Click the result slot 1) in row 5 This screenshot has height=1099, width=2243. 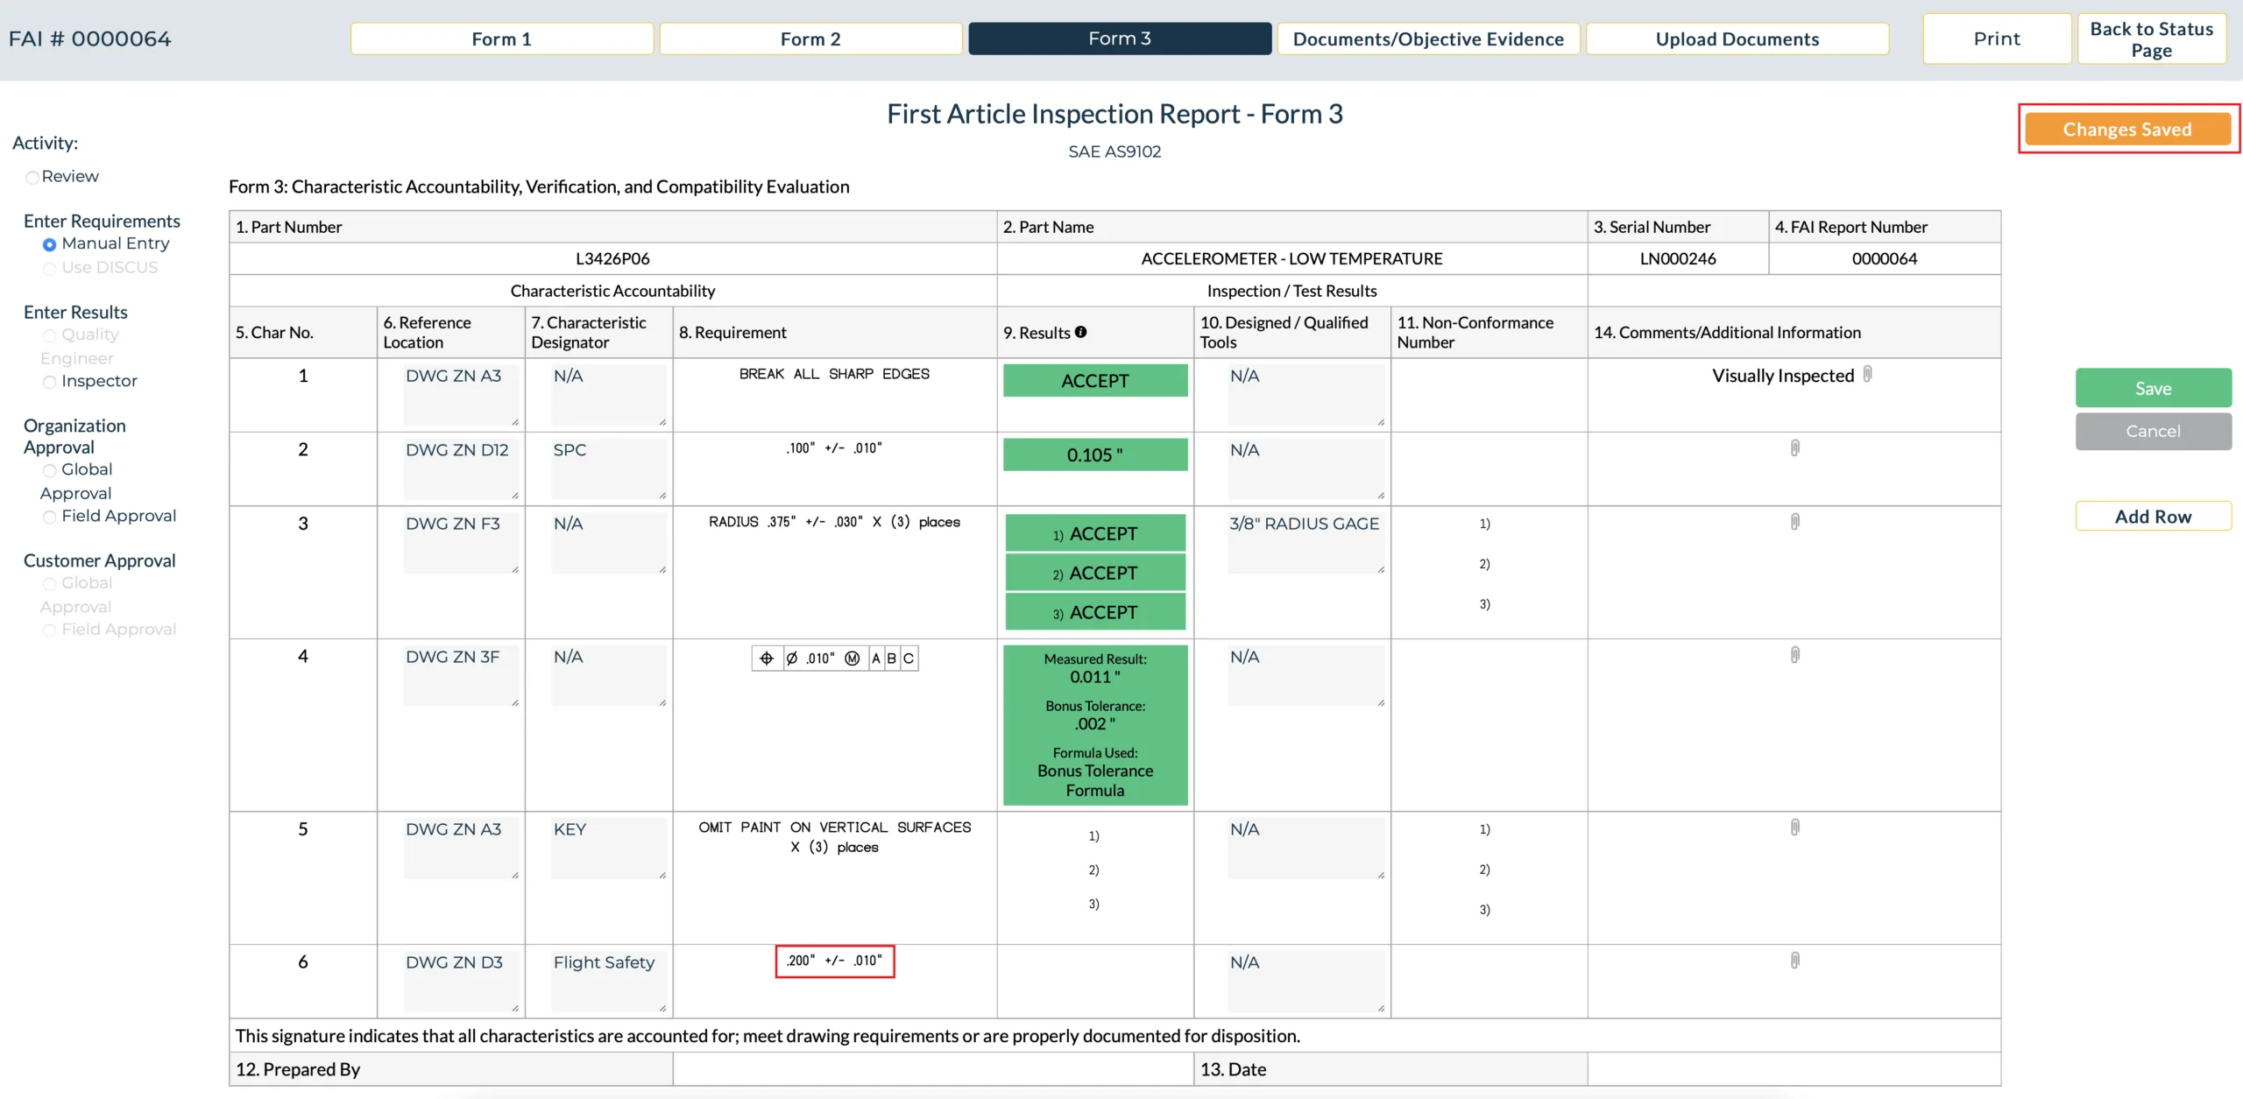(1094, 836)
